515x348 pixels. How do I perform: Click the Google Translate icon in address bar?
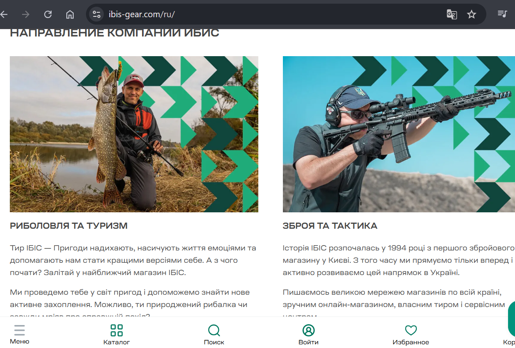coord(452,14)
